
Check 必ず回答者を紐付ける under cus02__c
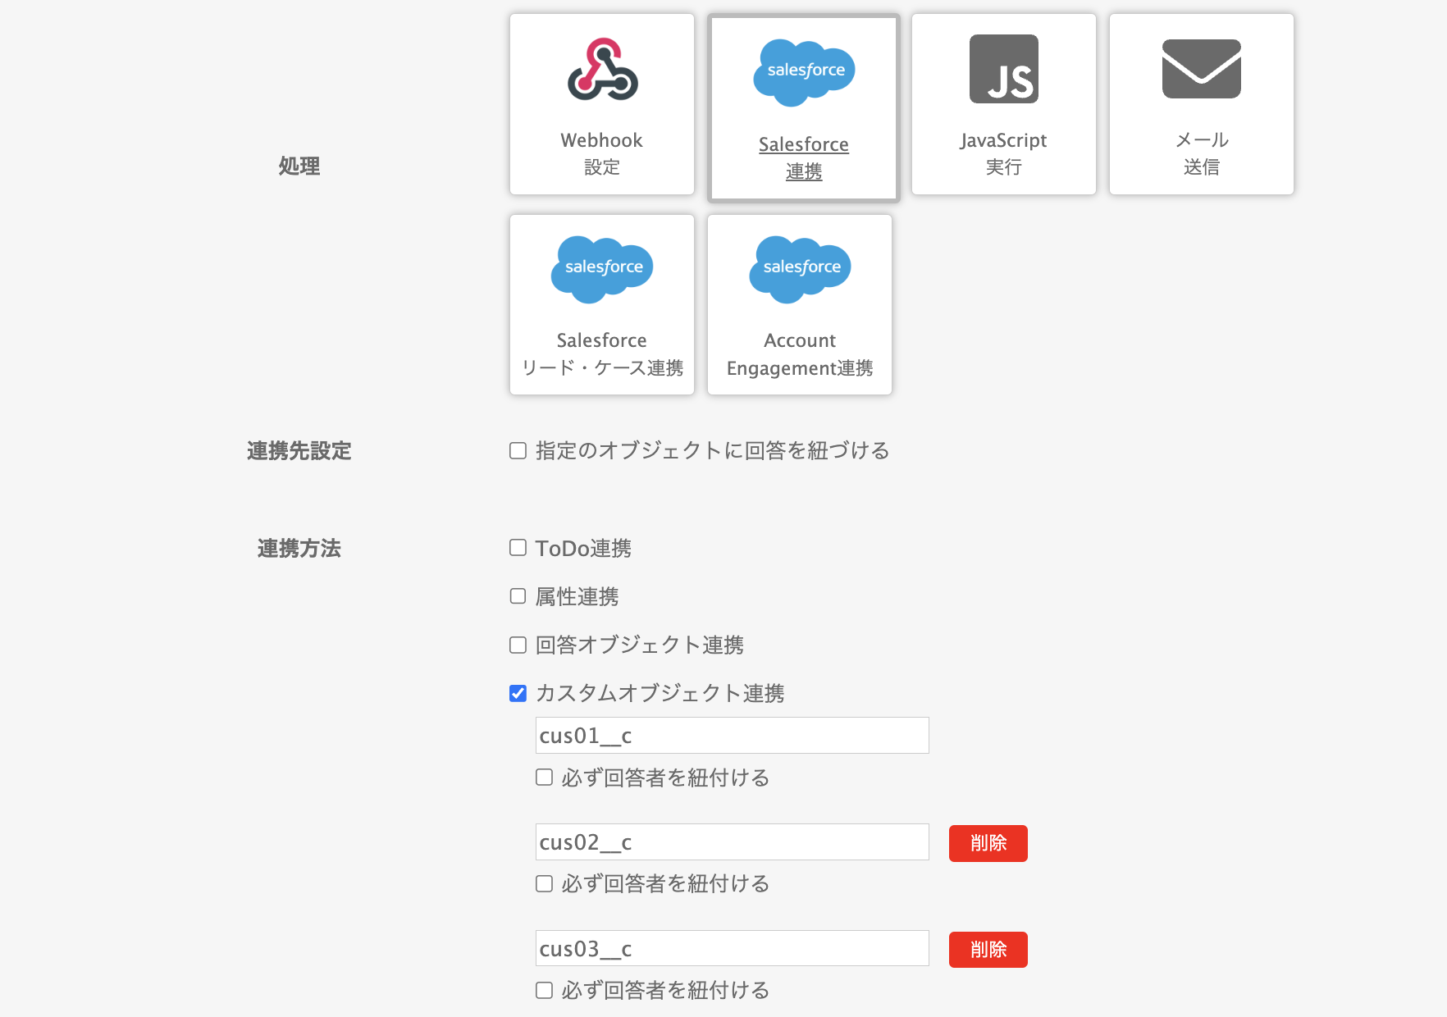click(544, 883)
